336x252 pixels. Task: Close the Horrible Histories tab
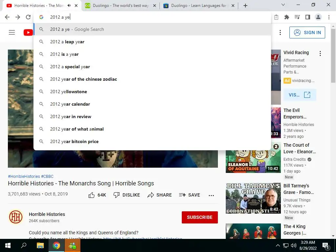point(76,6)
